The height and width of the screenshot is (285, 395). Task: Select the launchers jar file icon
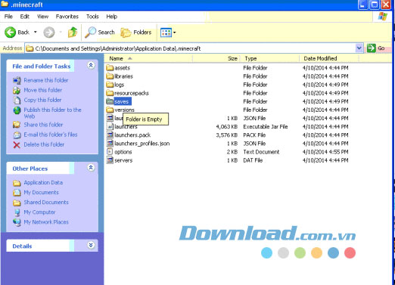pos(110,126)
